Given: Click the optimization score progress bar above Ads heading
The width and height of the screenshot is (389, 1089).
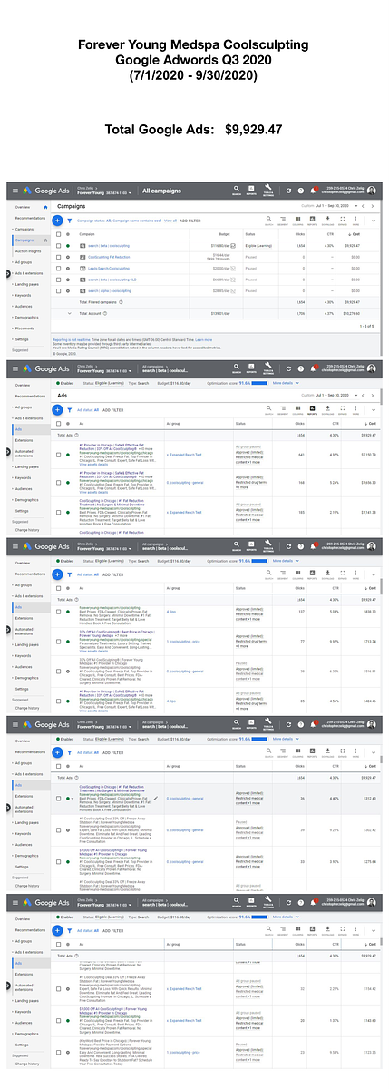Looking at the screenshot, I should click(259, 383).
